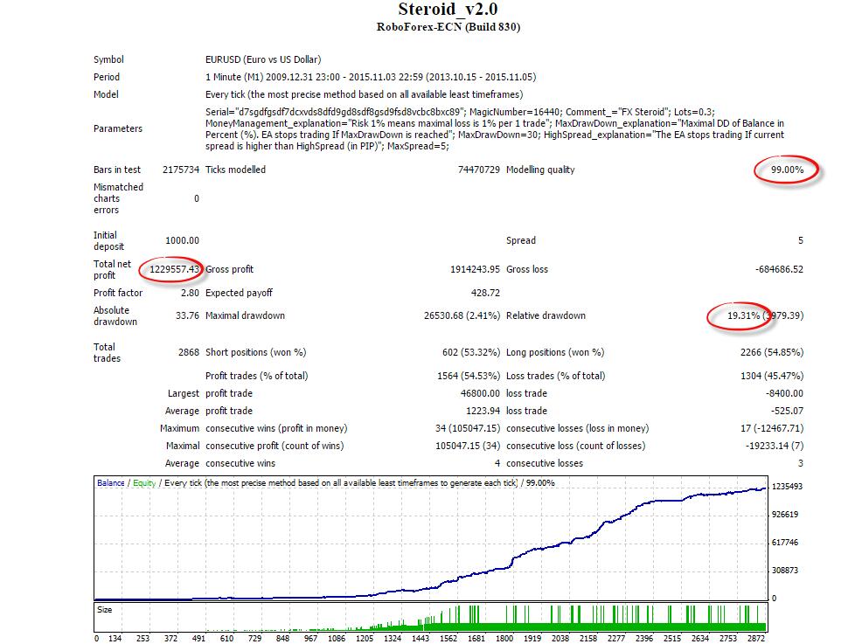The width and height of the screenshot is (862, 644).
Task: Click the Ticks modelled value 74470729
Action: tap(479, 170)
